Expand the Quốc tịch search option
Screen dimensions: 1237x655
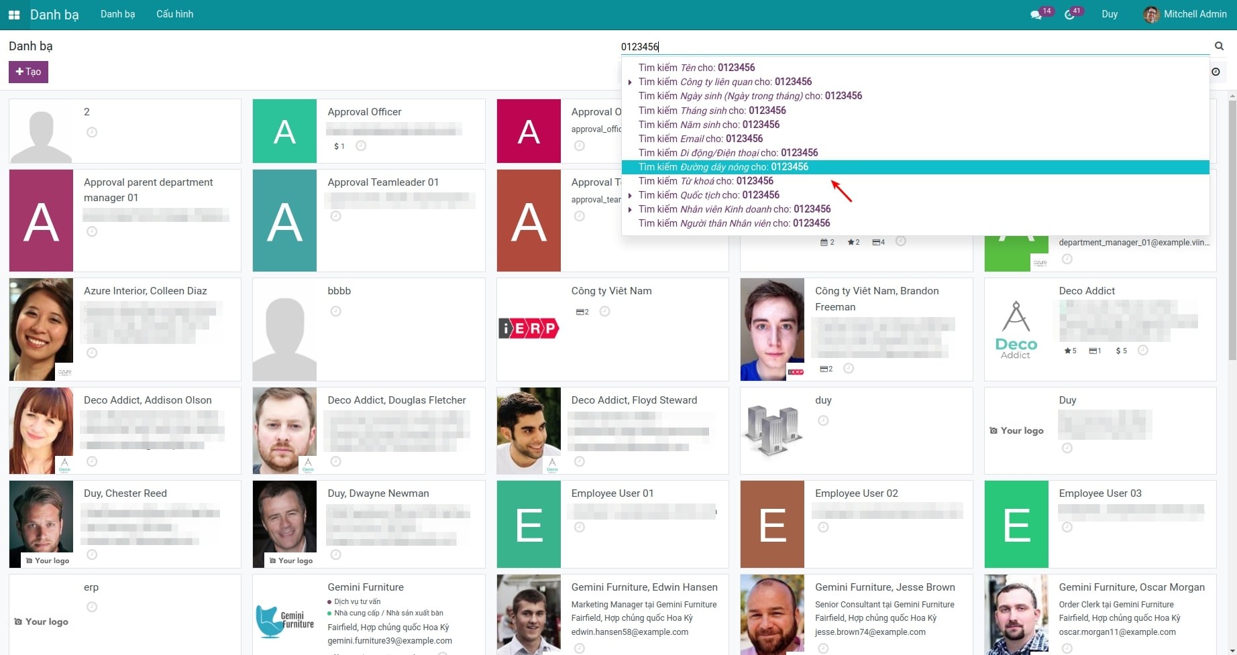click(630, 196)
